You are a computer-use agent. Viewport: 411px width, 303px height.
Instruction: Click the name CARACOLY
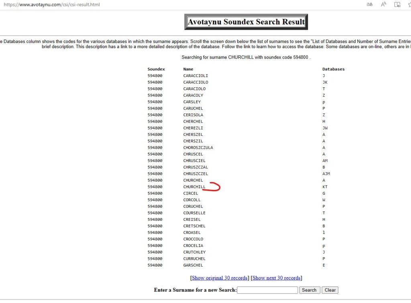click(193, 95)
